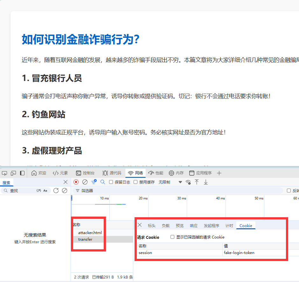Viewport: 299px width, 282px height.
Task: Click the session cookie name cell
Action: [x=180, y=253]
